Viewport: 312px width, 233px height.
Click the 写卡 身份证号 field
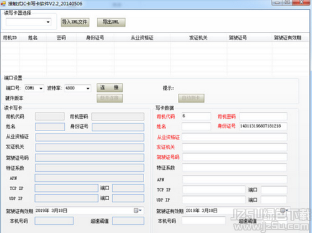(x=263, y=126)
